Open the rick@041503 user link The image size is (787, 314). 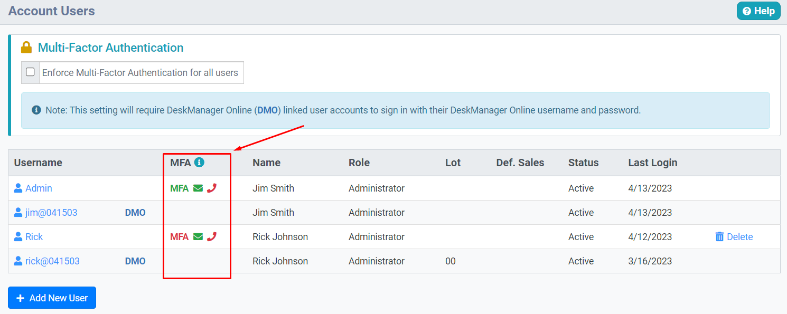[x=52, y=261]
